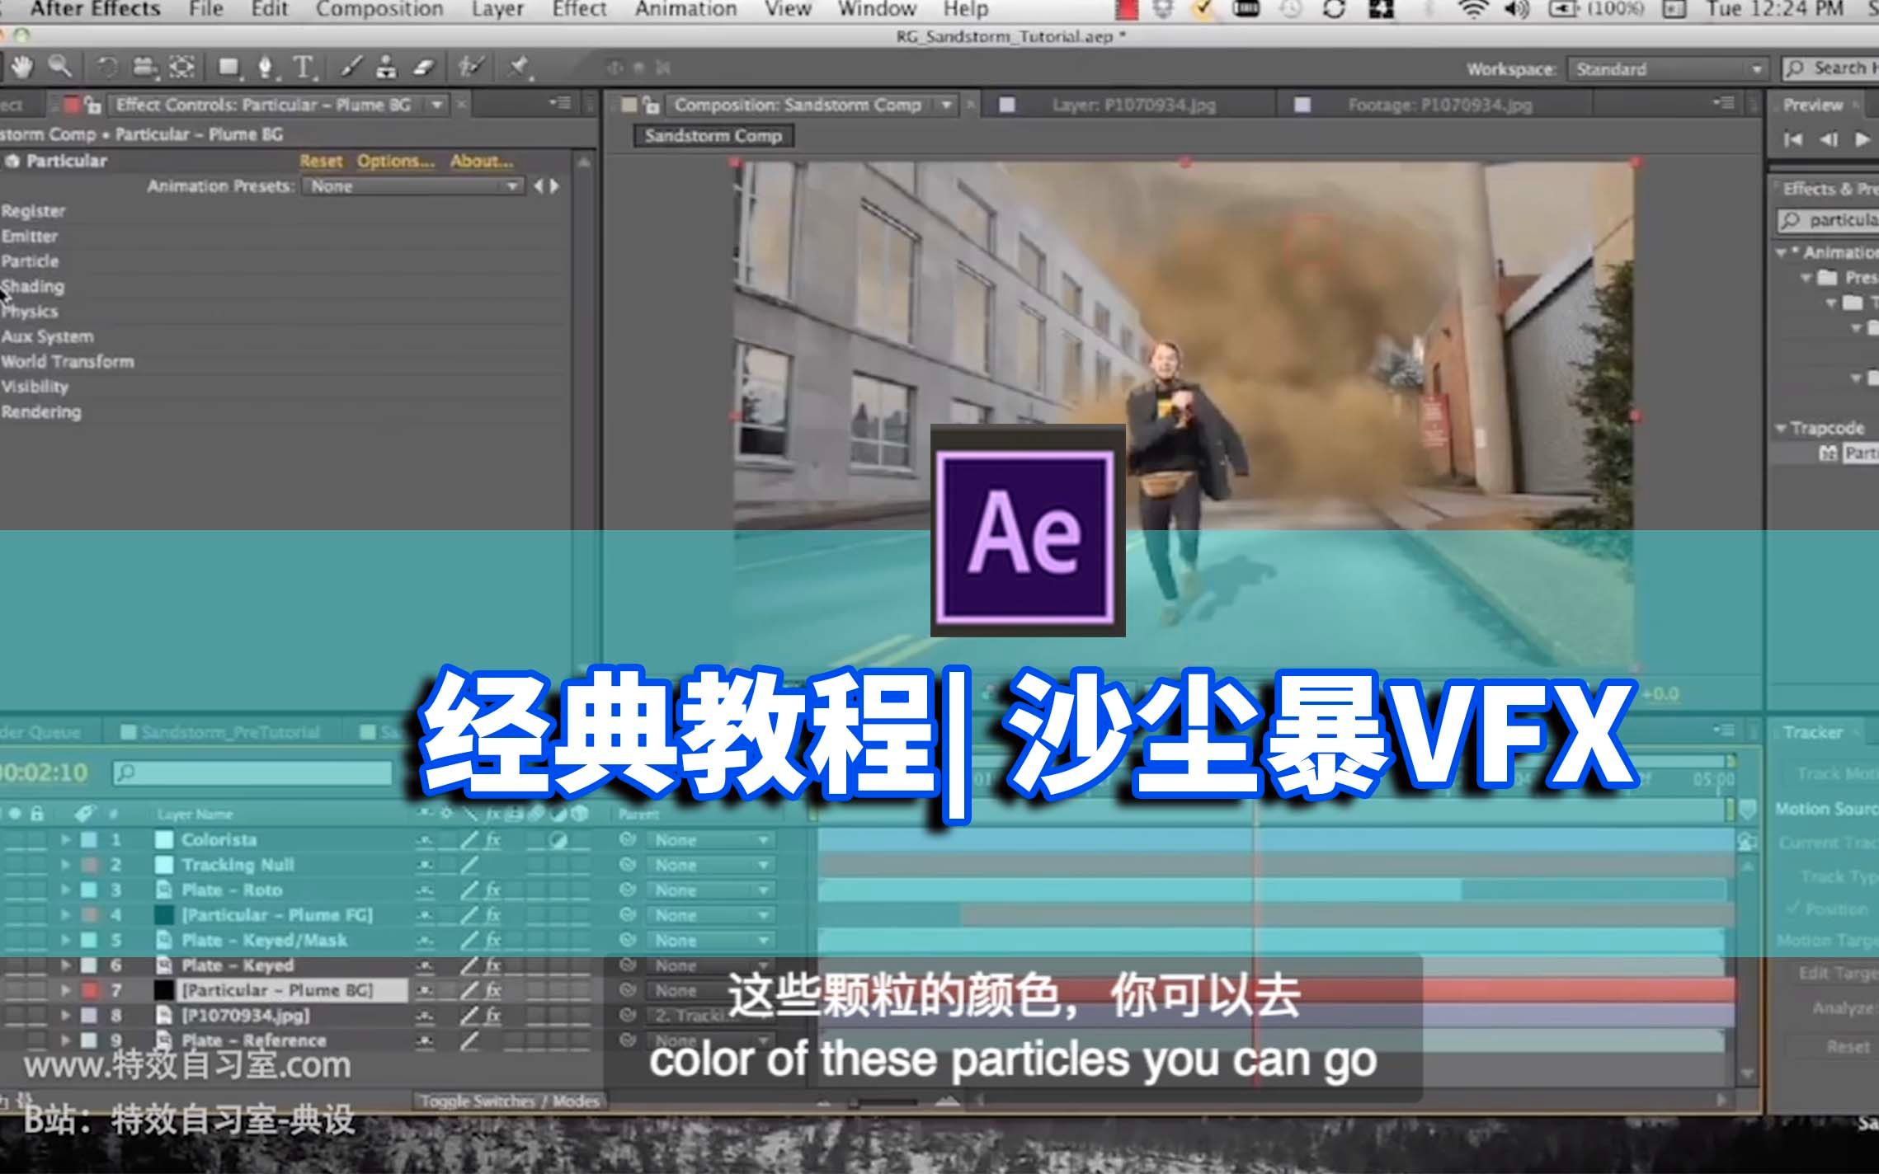This screenshot has width=1879, height=1174.
Task: Click Reset for the Particular effect
Action: tap(321, 162)
